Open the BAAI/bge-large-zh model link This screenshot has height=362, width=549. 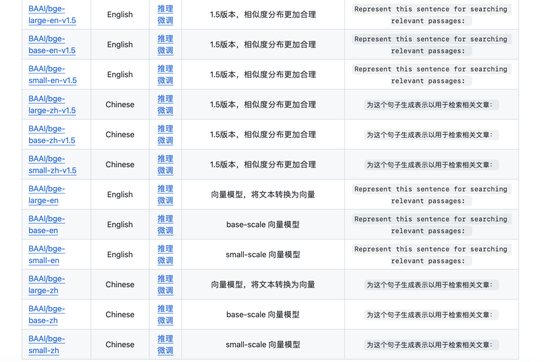47,285
